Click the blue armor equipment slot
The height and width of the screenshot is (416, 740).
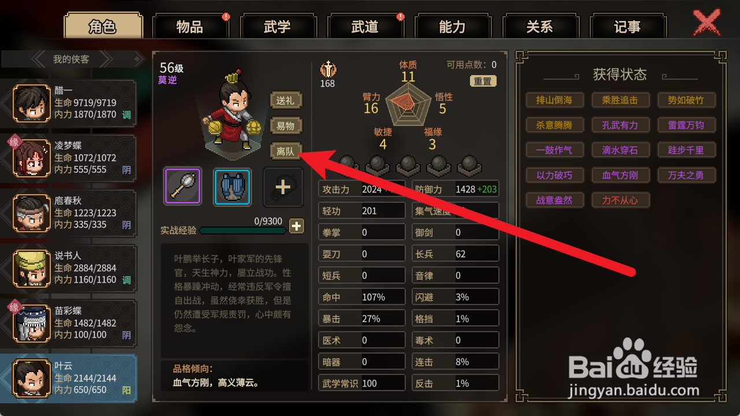tap(232, 187)
